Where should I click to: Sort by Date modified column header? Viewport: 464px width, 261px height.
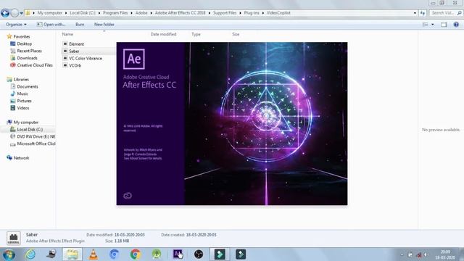click(x=163, y=34)
